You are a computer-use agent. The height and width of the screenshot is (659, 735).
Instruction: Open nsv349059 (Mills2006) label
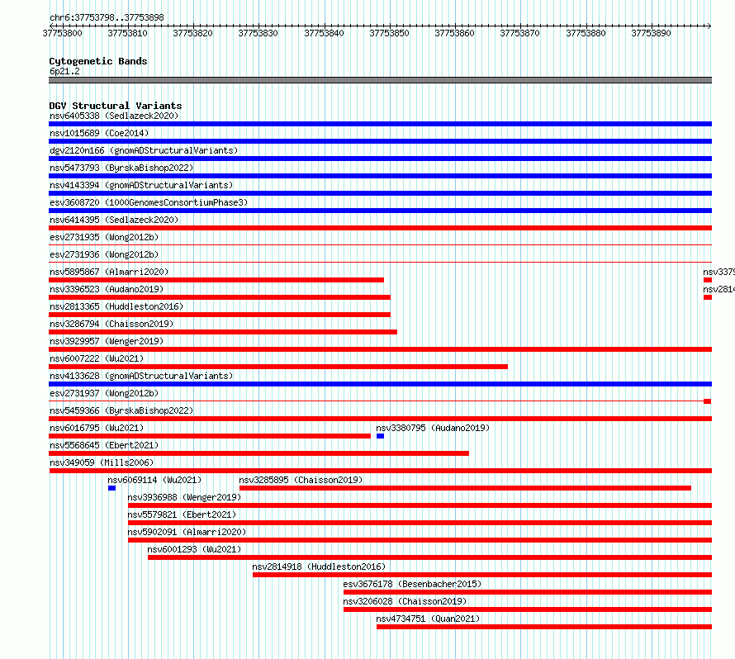tap(102, 462)
